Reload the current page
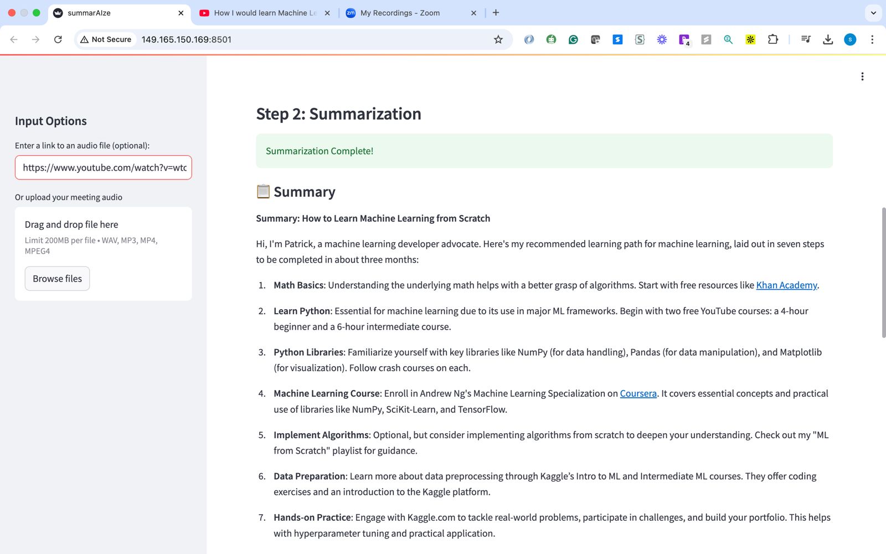The image size is (886, 554). (58, 39)
